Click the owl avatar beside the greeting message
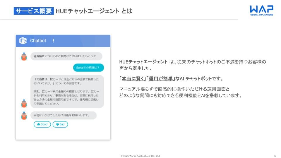 (x=24, y=56)
